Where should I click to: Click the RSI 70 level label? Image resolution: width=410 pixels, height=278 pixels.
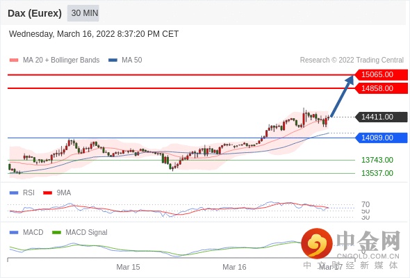click(366, 204)
